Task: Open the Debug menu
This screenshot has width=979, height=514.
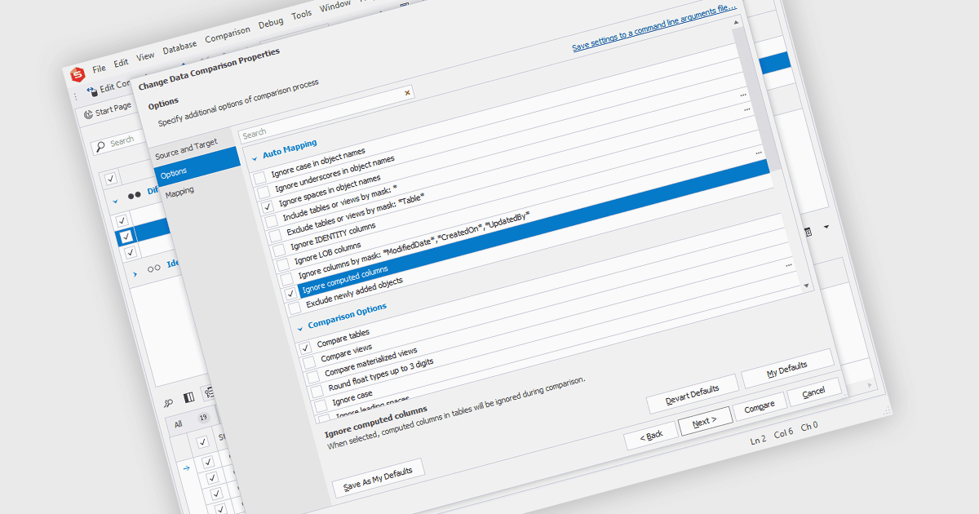Action: [271, 24]
